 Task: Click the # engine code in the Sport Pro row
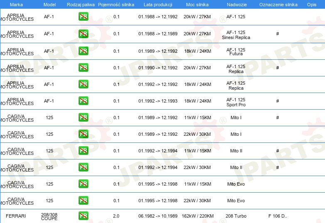[x=278, y=101]
